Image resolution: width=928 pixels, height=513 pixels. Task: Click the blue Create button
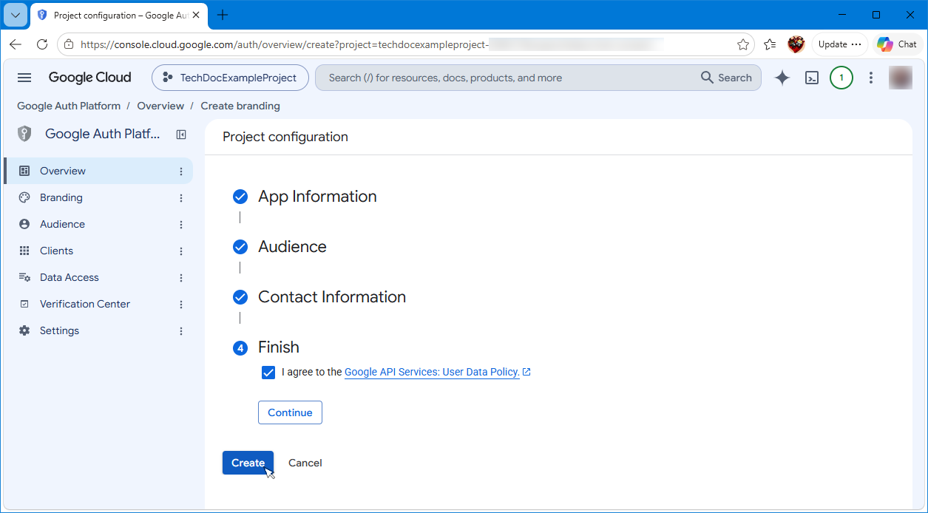pyautogui.click(x=248, y=463)
